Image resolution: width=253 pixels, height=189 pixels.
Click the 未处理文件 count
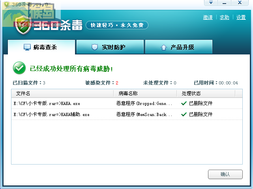[x=175, y=83]
